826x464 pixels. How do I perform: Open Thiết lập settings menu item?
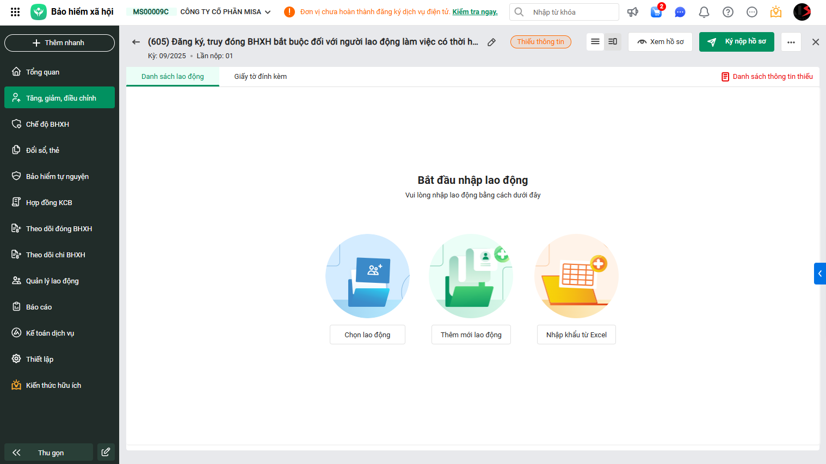[x=59, y=359]
